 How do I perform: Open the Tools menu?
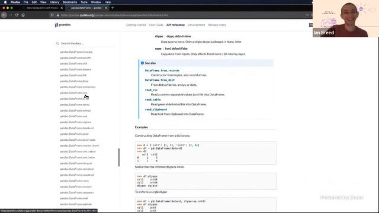tap(84, 2)
